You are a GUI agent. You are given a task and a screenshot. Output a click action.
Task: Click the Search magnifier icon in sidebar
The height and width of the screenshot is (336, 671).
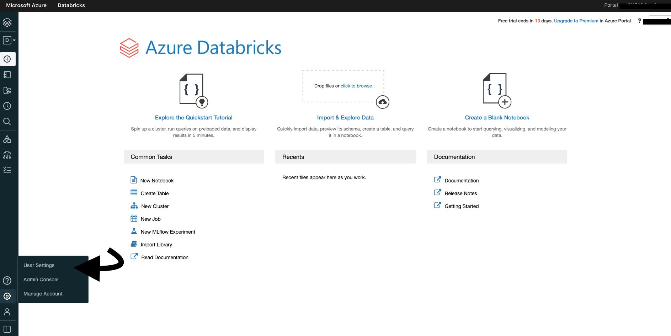coord(7,122)
